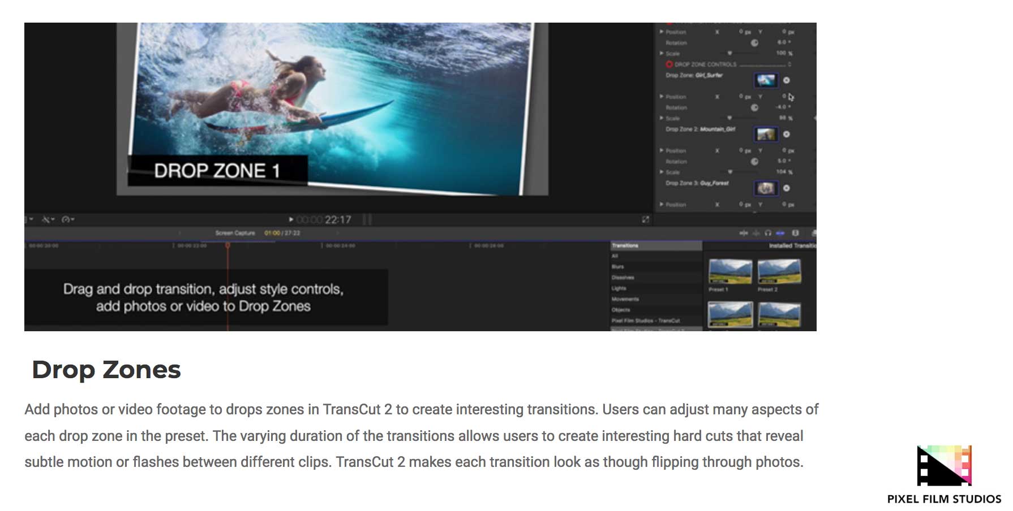Select the Blurs transitions category
Image resolution: width=1013 pixels, height=511 pixels.
(656, 267)
